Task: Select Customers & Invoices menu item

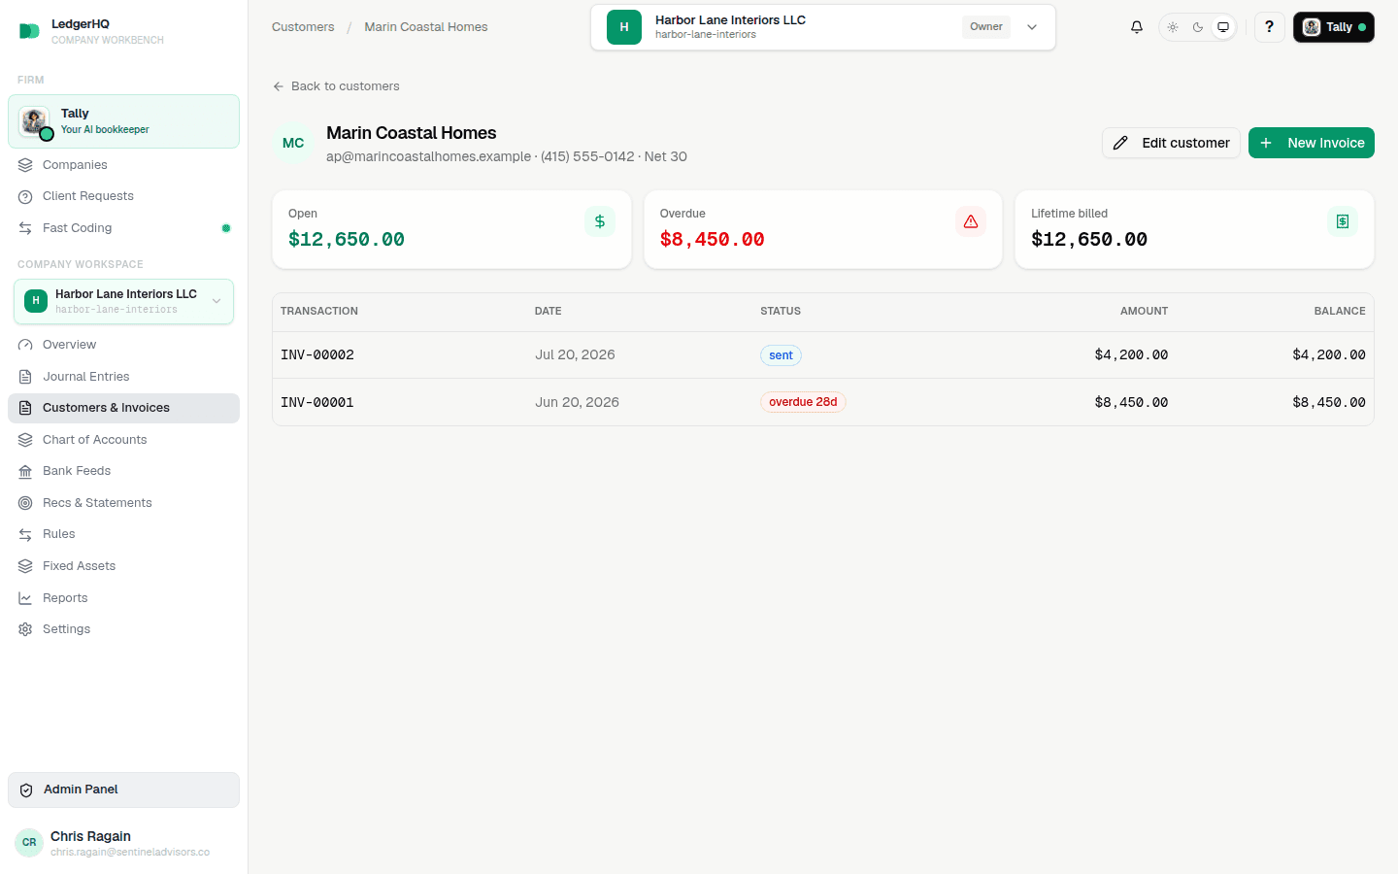Action: coord(123,408)
